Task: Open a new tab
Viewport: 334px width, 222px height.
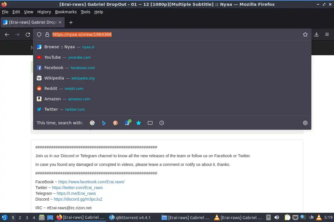Action: click(71, 22)
